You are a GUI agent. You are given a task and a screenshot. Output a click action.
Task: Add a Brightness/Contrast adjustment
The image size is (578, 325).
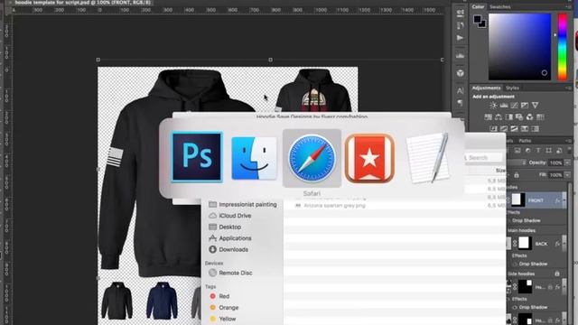point(493,106)
